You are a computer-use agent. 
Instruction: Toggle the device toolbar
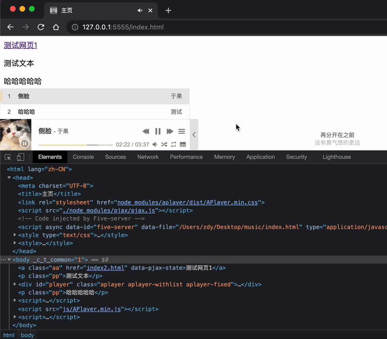pos(20,157)
